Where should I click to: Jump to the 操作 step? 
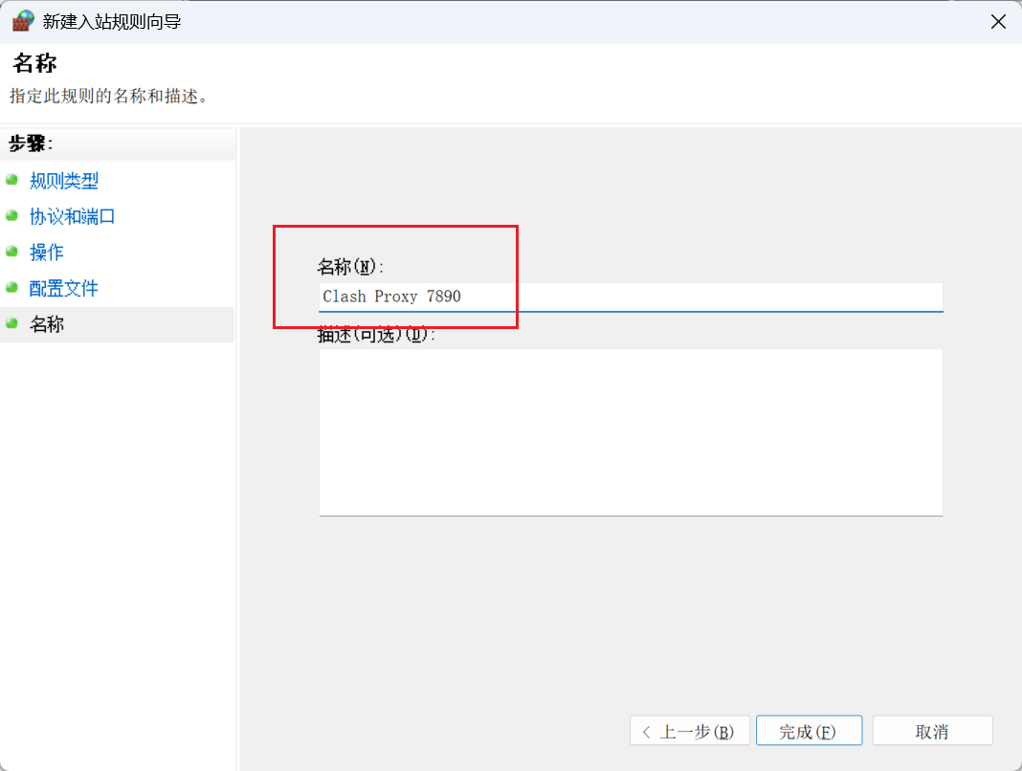47,253
